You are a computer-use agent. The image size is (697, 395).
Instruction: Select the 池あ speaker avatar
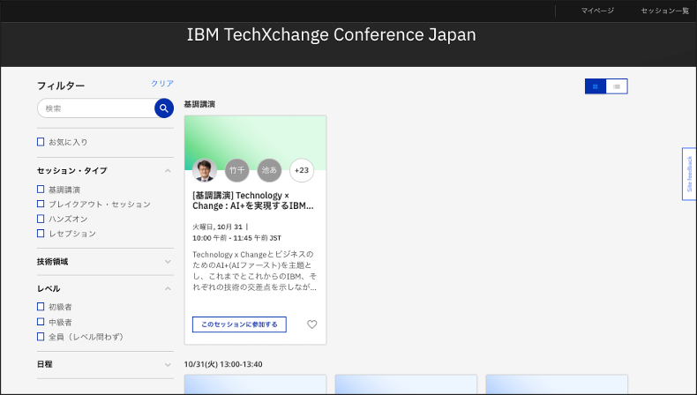click(269, 170)
